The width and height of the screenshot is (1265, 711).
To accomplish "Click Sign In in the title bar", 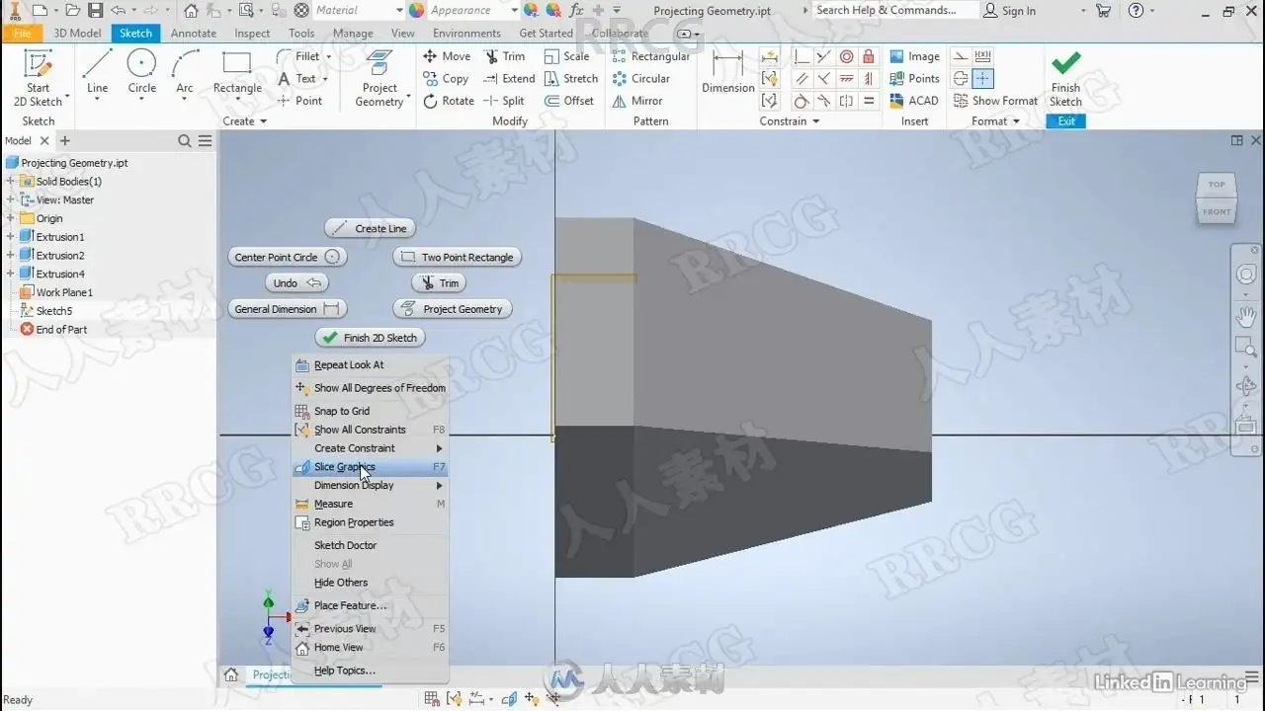I will 1010,11.
